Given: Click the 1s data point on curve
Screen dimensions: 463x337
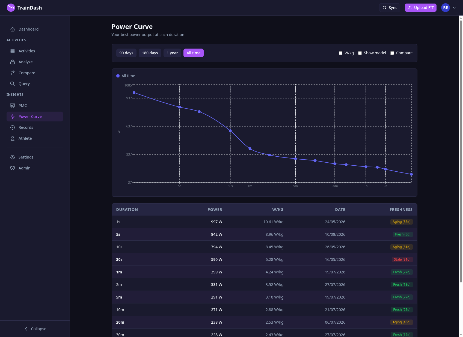Looking at the screenshot, I should [x=134, y=93].
